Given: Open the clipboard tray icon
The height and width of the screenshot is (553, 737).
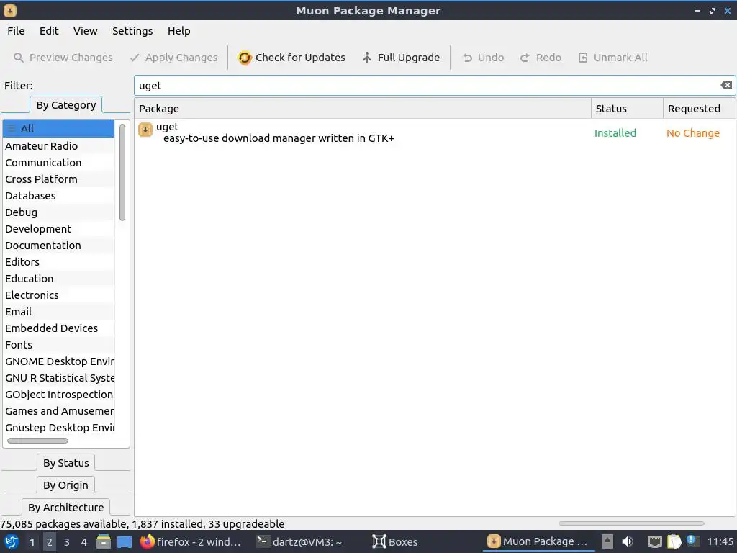Looking at the screenshot, I should [674, 541].
